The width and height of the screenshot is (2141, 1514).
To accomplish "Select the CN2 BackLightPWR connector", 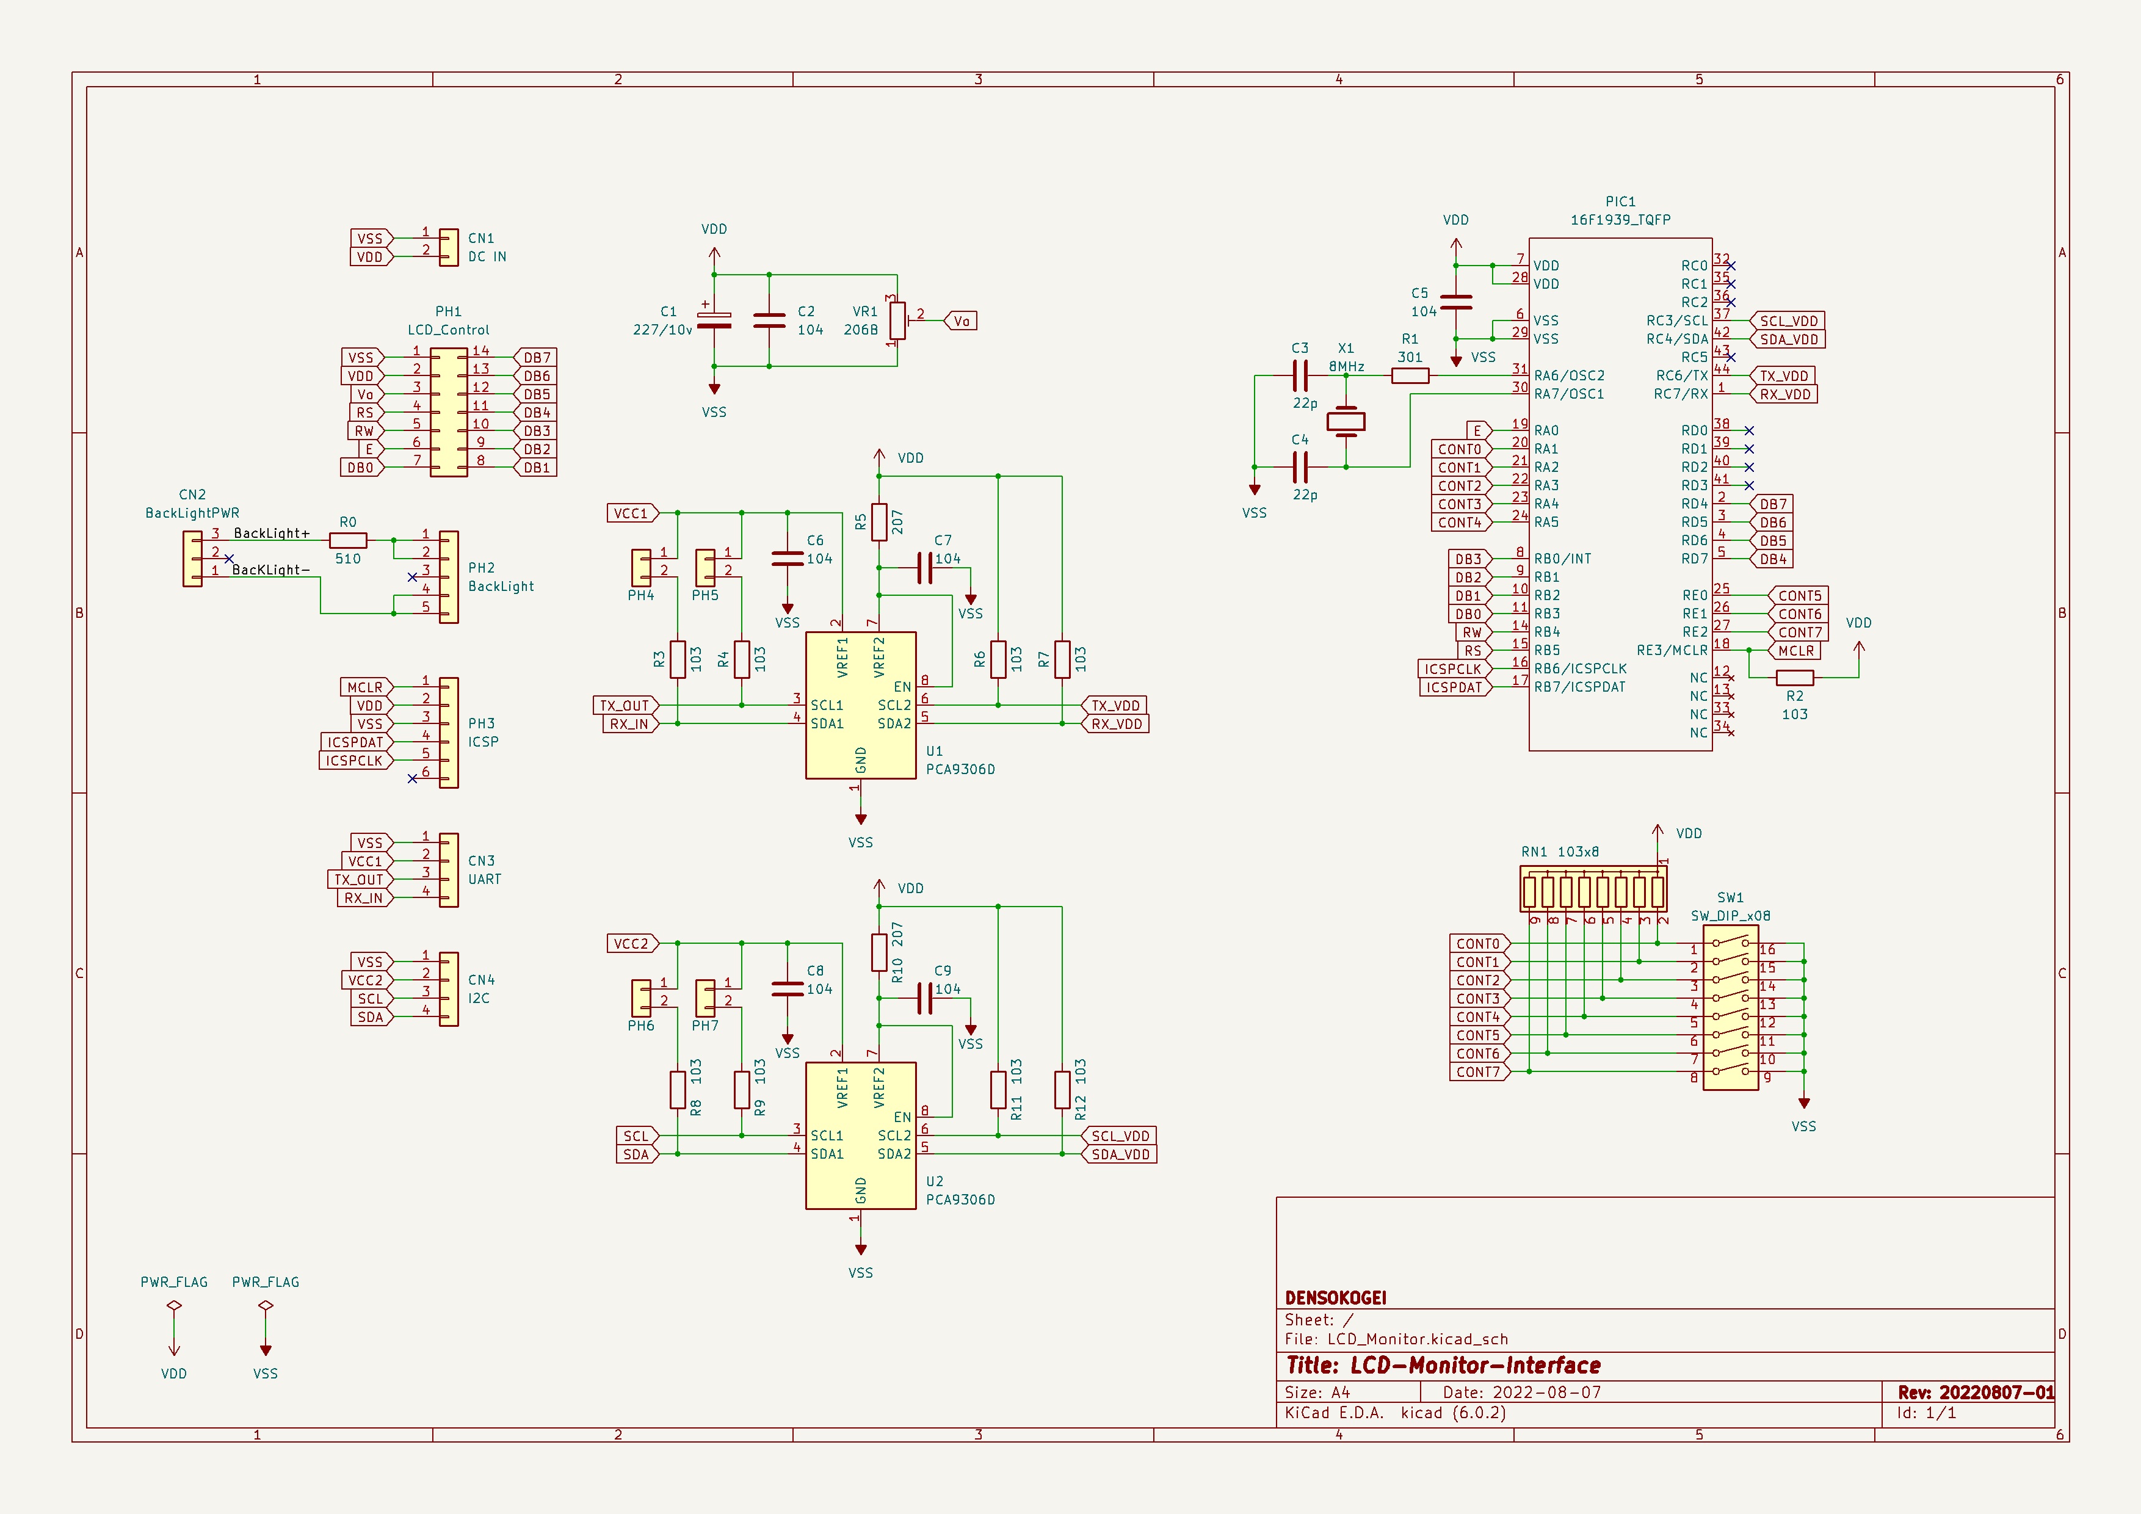I will (x=192, y=559).
